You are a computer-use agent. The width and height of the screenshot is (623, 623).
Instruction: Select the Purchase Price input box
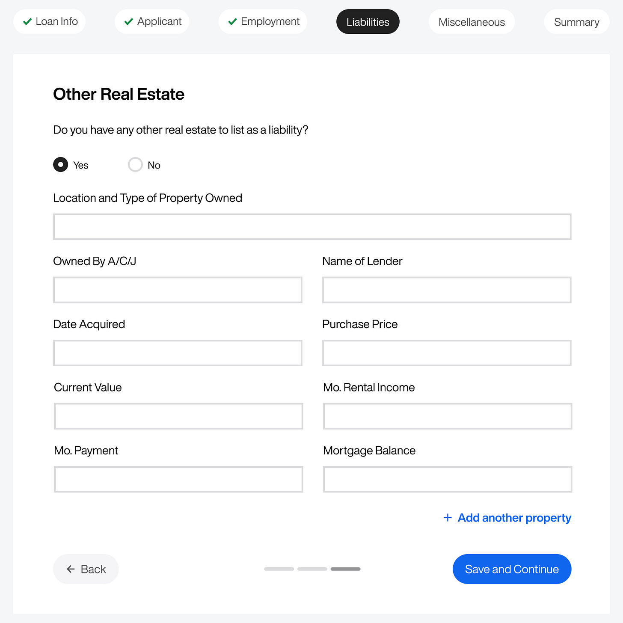[447, 353]
